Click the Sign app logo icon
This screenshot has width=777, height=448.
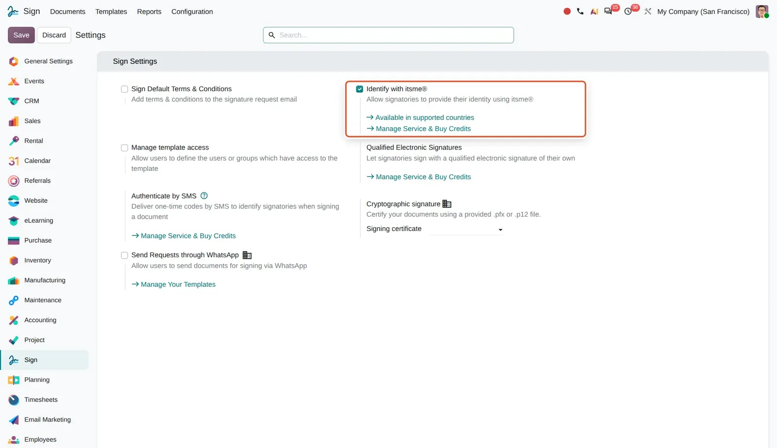coord(13,11)
